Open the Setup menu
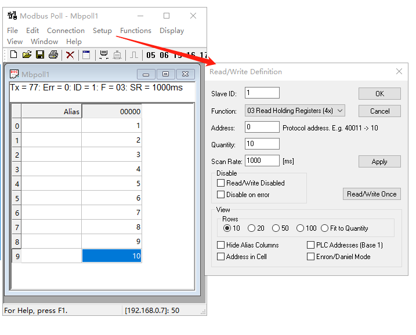This screenshot has width=416, height=335. [102, 31]
